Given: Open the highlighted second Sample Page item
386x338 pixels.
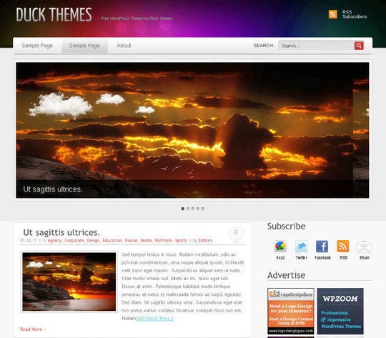Looking at the screenshot, I should (84, 46).
